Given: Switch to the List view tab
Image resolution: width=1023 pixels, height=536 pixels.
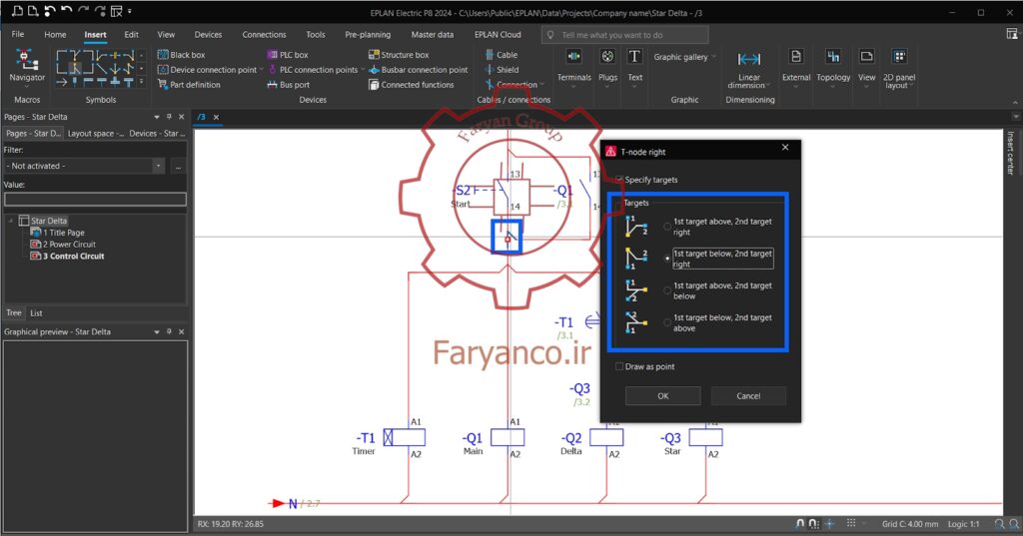Looking at the screenshot, I should click(x=37, y=313).
